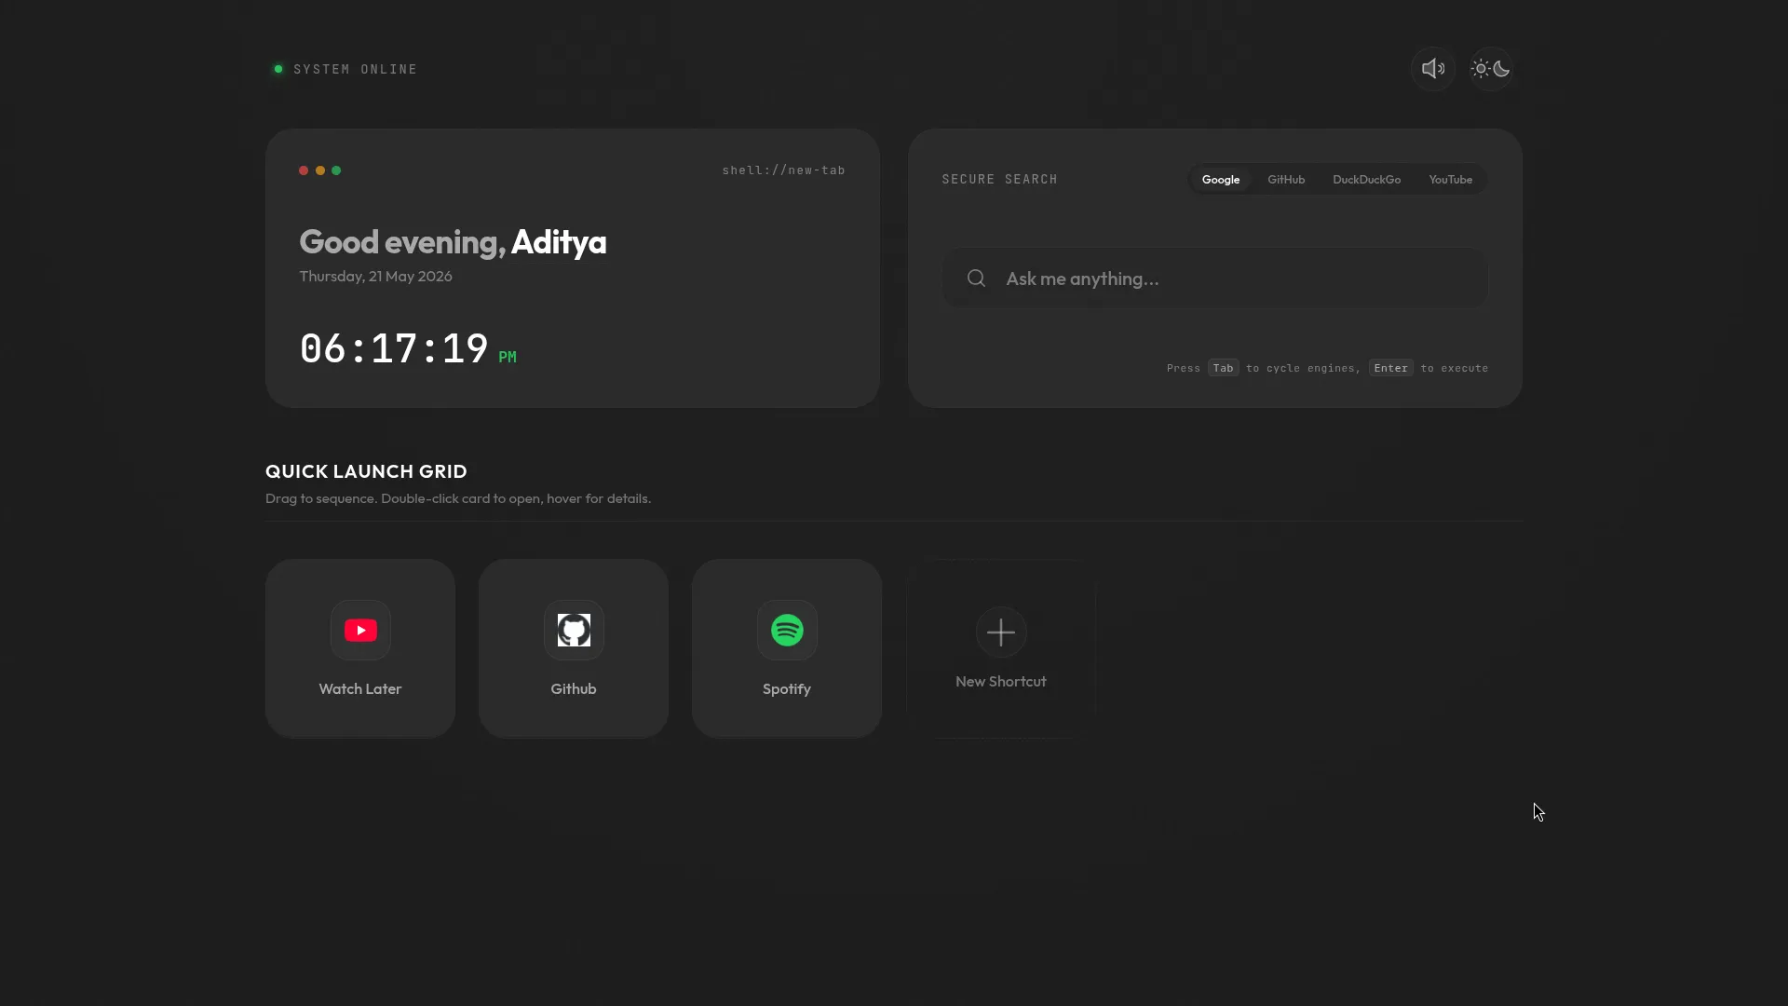
Task: Click the Github octocat icon
Action: [574, 631]
